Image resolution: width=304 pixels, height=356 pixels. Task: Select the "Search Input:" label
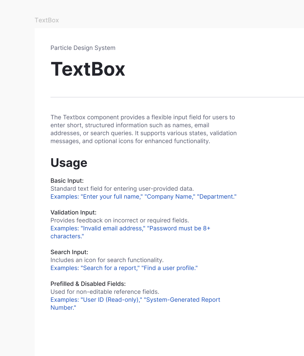[x=69, y=252]
